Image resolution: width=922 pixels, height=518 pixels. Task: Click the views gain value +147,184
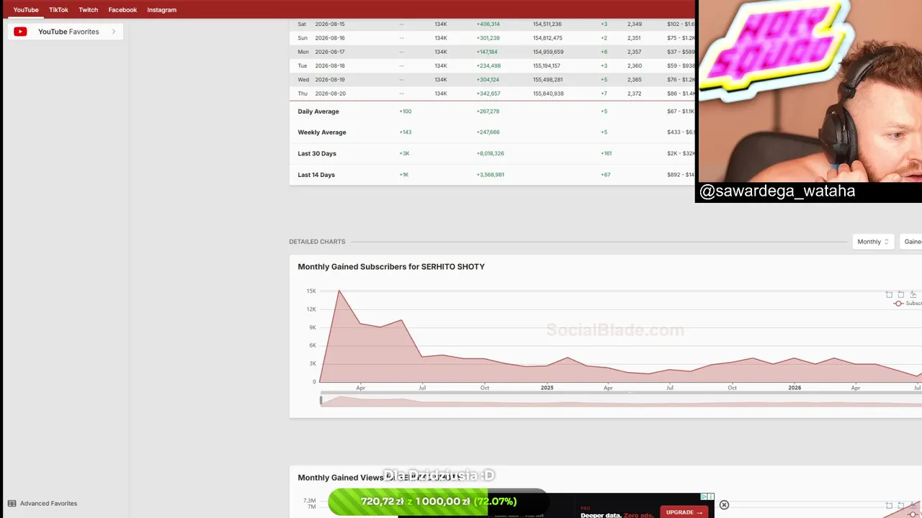coord(487,52)
